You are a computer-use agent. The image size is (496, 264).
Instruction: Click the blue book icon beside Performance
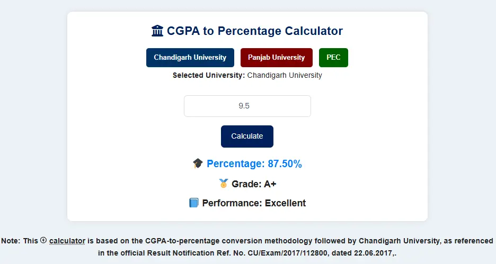[x=194, y=203]
